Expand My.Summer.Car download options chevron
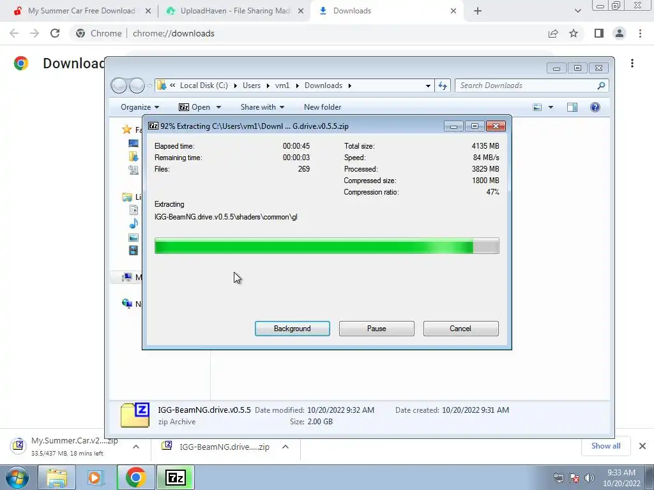 136,447
